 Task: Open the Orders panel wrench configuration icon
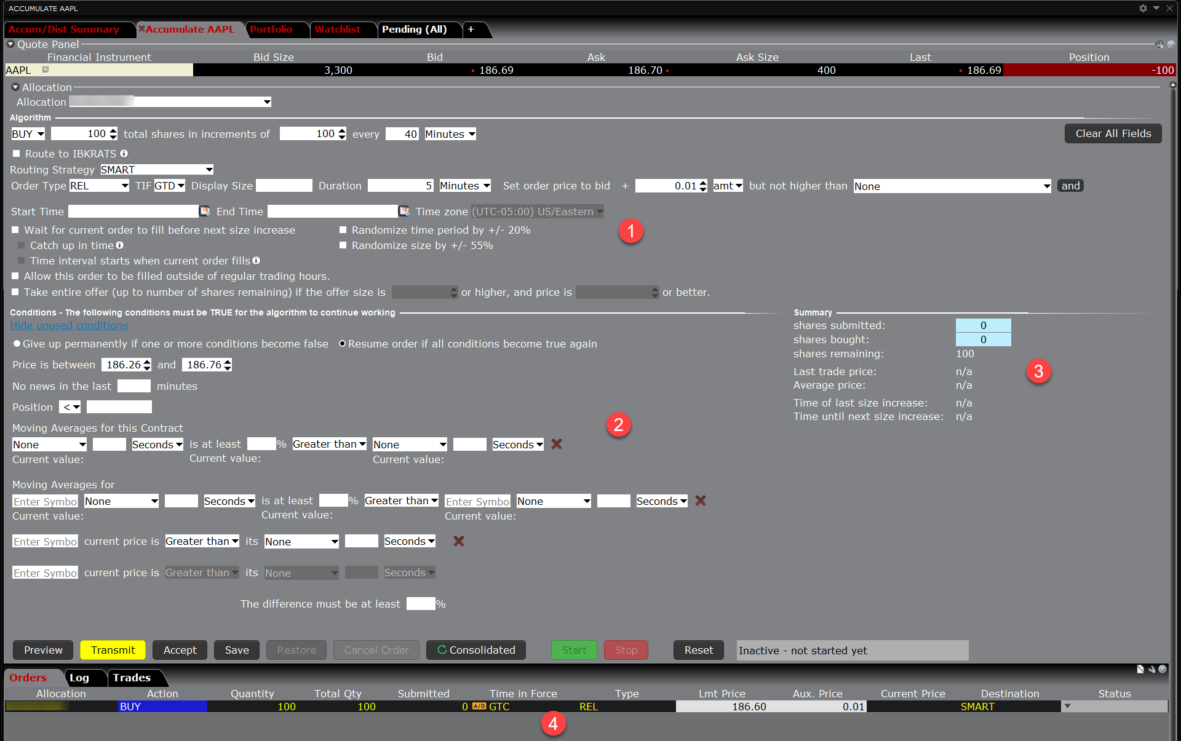(1151, 669)
